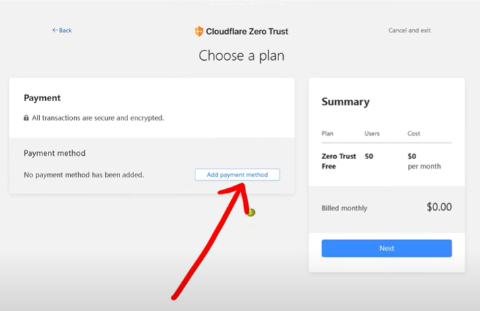Click the 50 users value
Screen dimensions: 480x311
tap(369, 157)
